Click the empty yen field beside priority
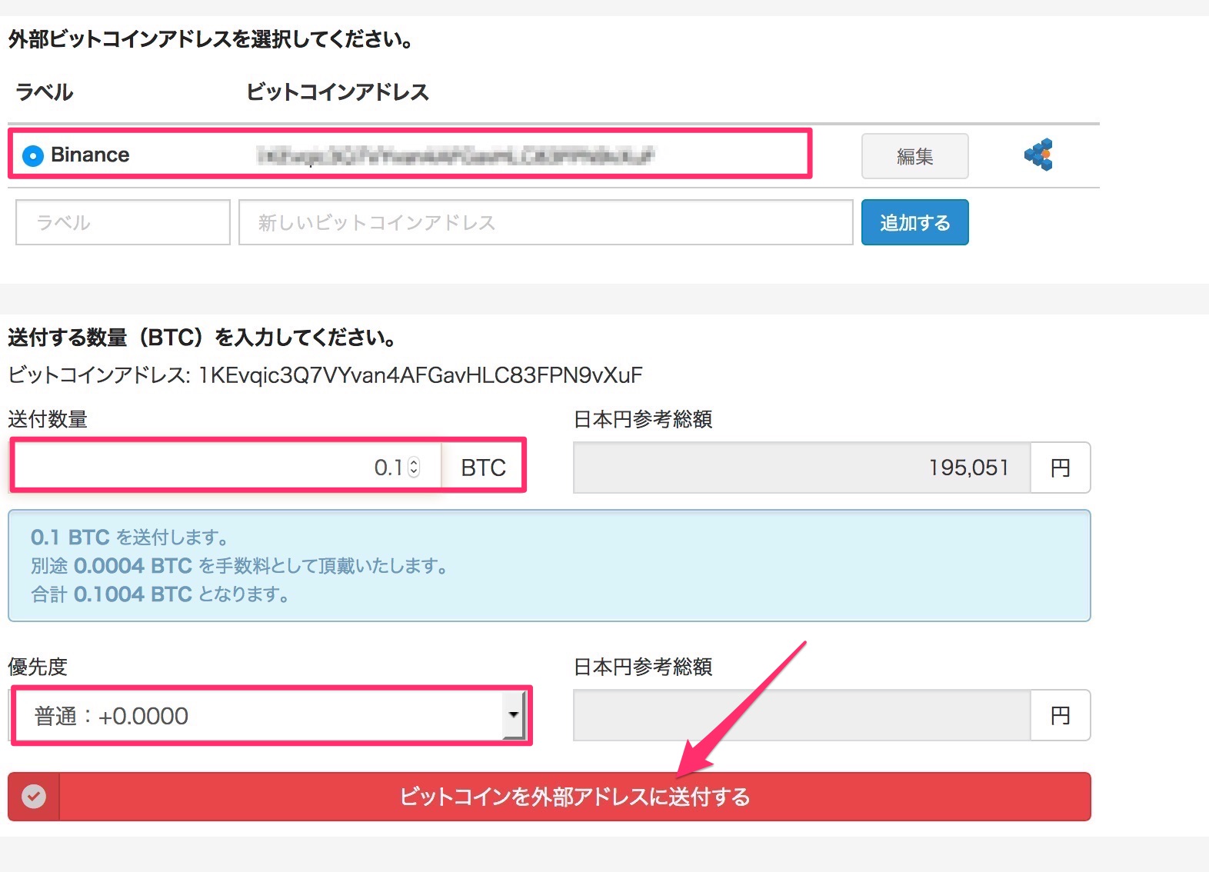 [x=801, y=715]
